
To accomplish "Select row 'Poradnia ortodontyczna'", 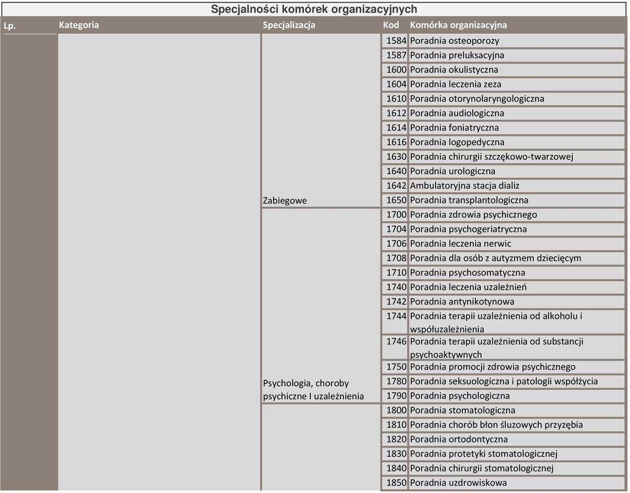I will [516, 439].
